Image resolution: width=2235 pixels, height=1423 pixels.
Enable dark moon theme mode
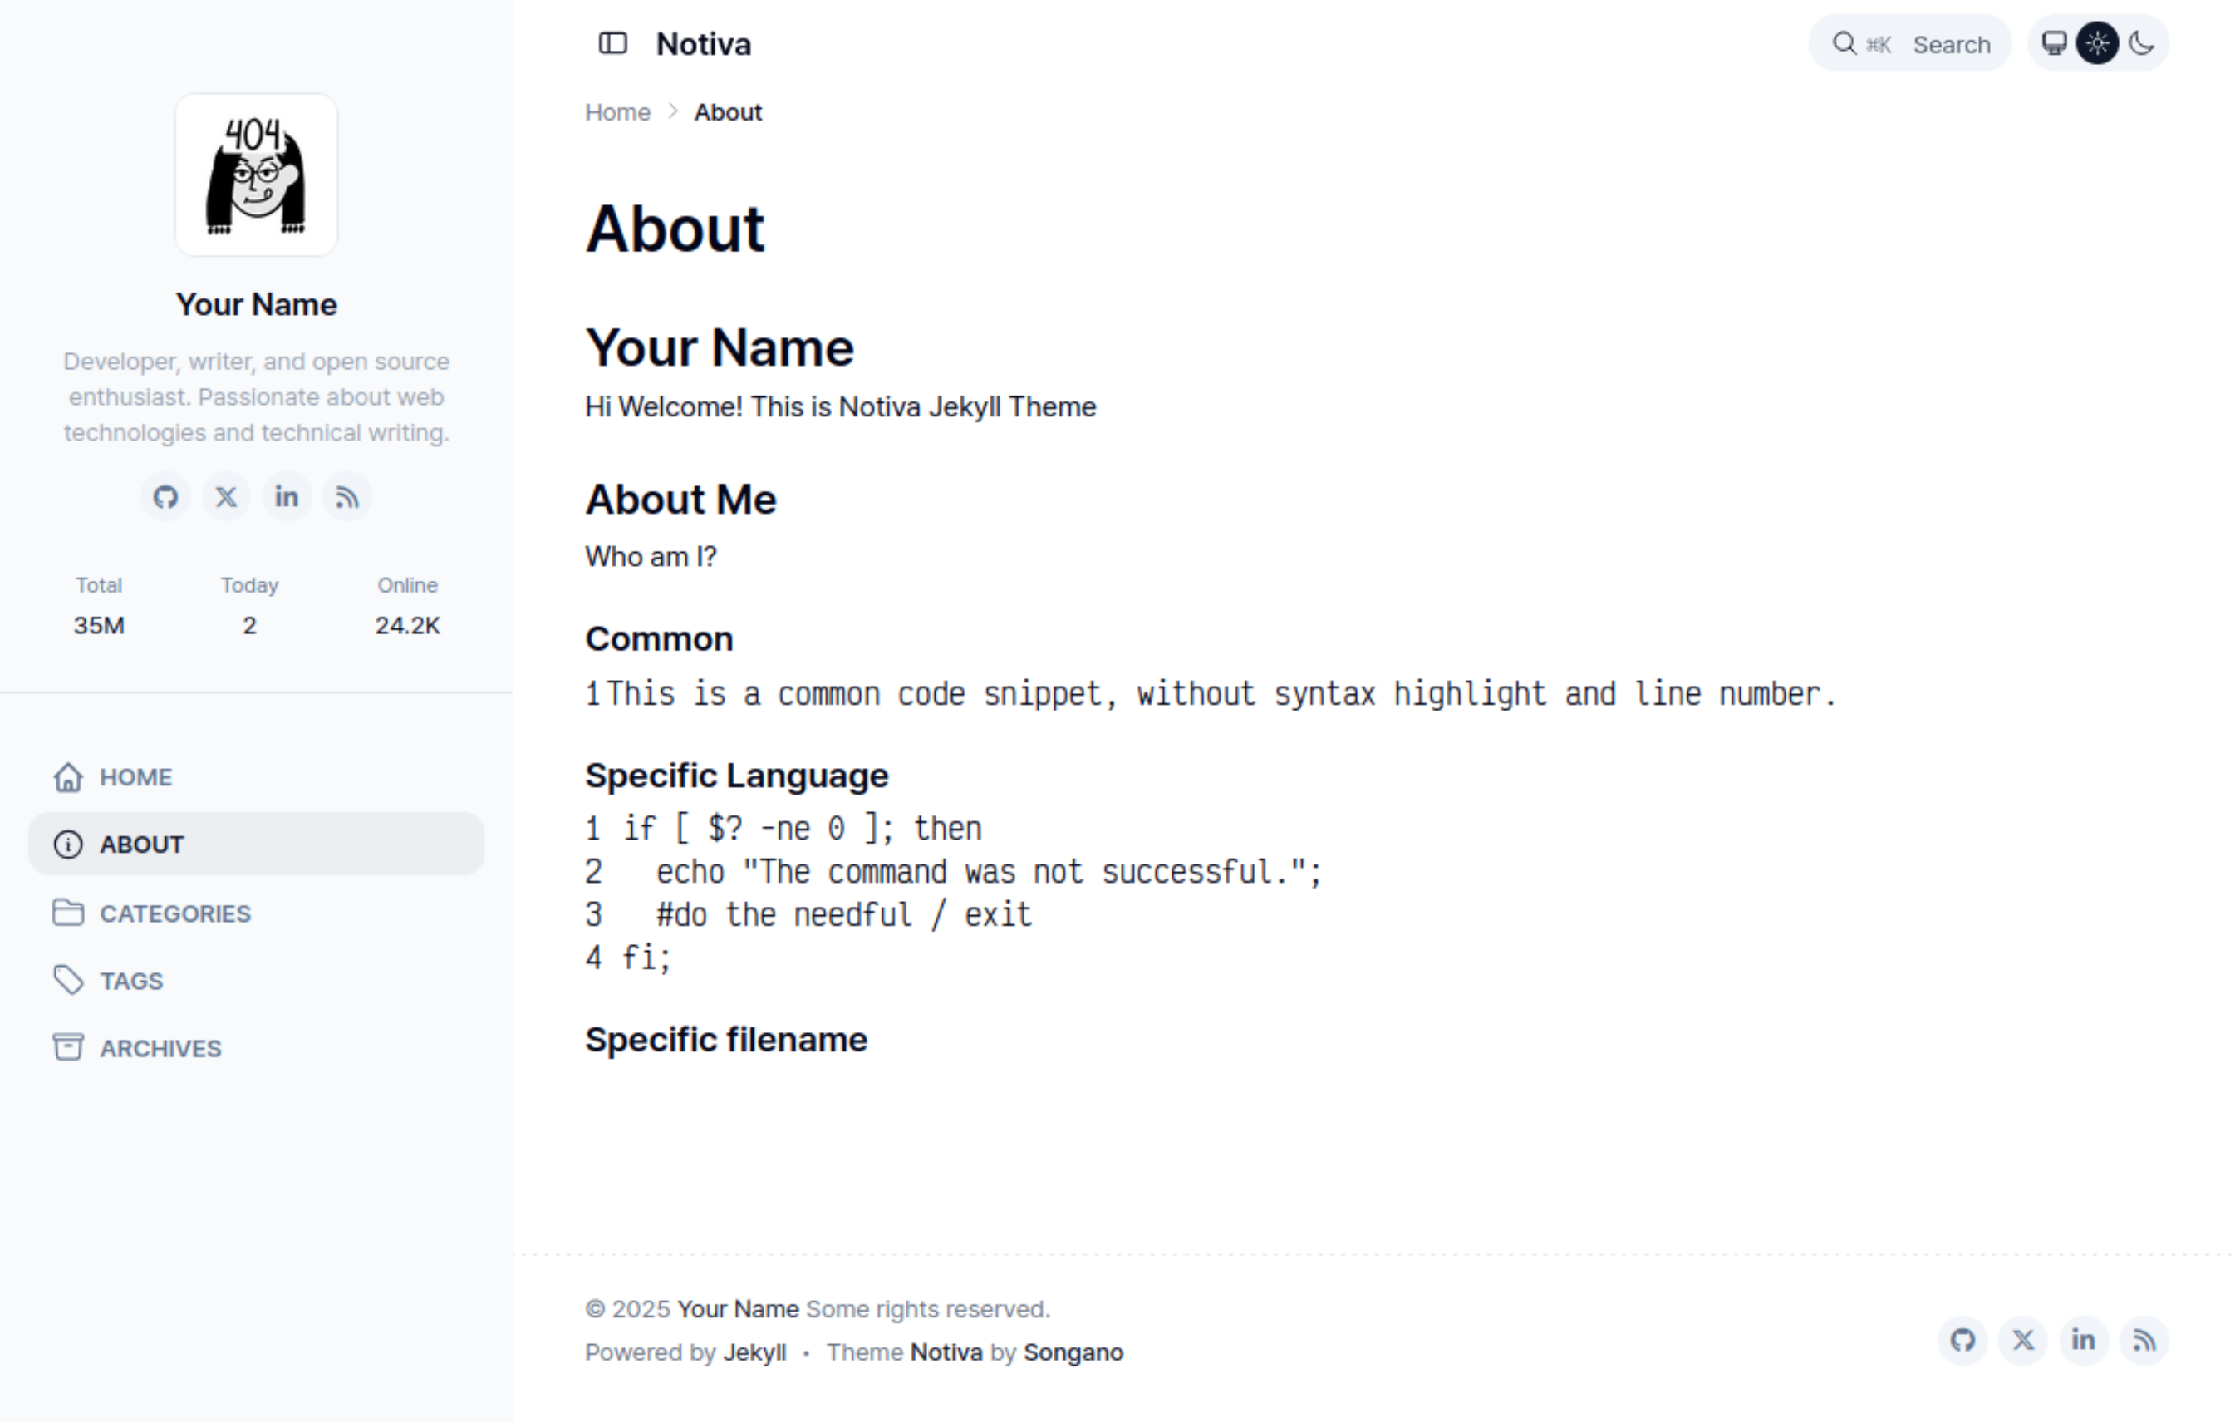point(2142,43)
